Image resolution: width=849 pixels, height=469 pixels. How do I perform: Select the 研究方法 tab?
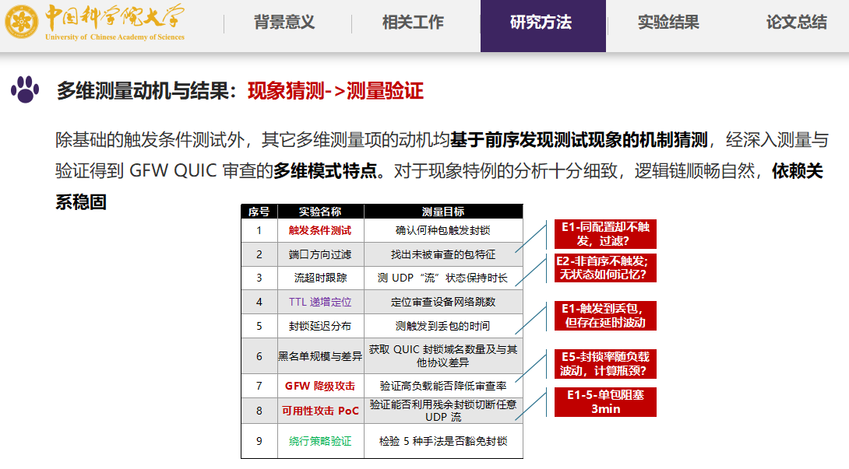(543, 26)
